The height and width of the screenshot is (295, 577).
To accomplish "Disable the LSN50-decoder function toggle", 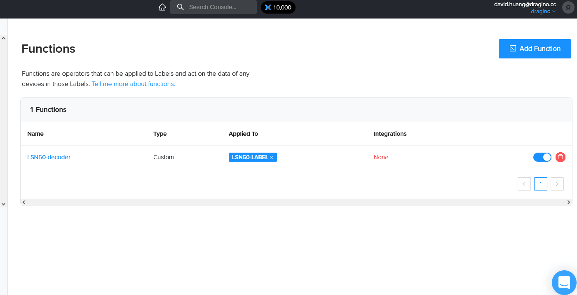I will pyautogui.click(x=542, y=157).
